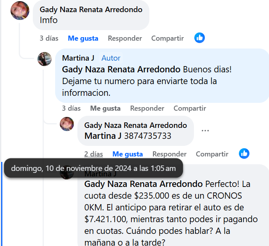Click Responder under the phone number comment
The image size is (269, 246).
[x=170, y=154]
